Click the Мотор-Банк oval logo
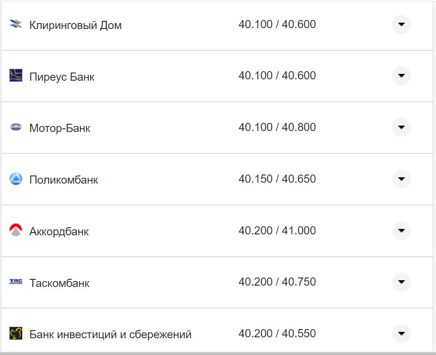Image resolution: width=436 pixels, height=355 pixels. 16,127
